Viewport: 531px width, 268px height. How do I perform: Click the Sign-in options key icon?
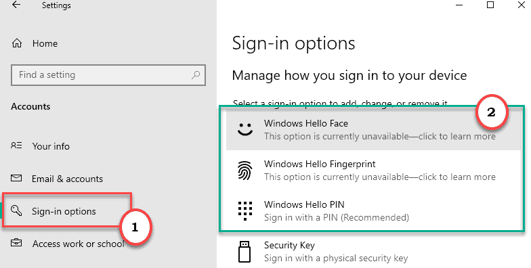(16, 211)
